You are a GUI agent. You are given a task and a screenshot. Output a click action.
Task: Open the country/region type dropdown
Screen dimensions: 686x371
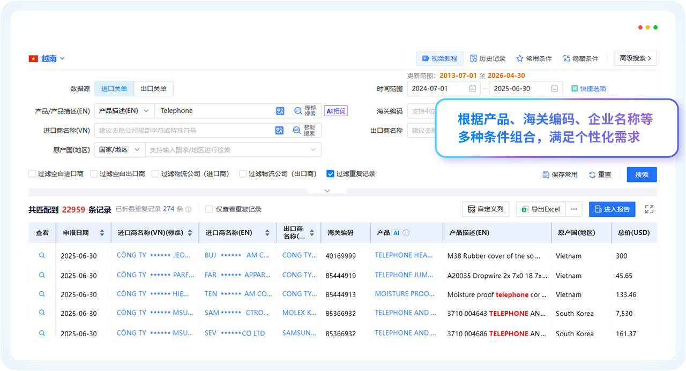[x=120, y=150]
